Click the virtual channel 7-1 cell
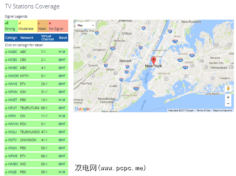Screen dimensions: 236x176 click(x=43, y=52)
